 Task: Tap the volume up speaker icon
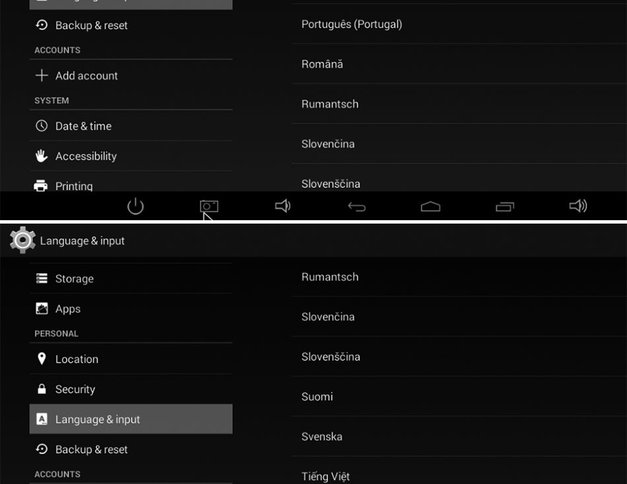pyautogui.click(x=578, y=206)
